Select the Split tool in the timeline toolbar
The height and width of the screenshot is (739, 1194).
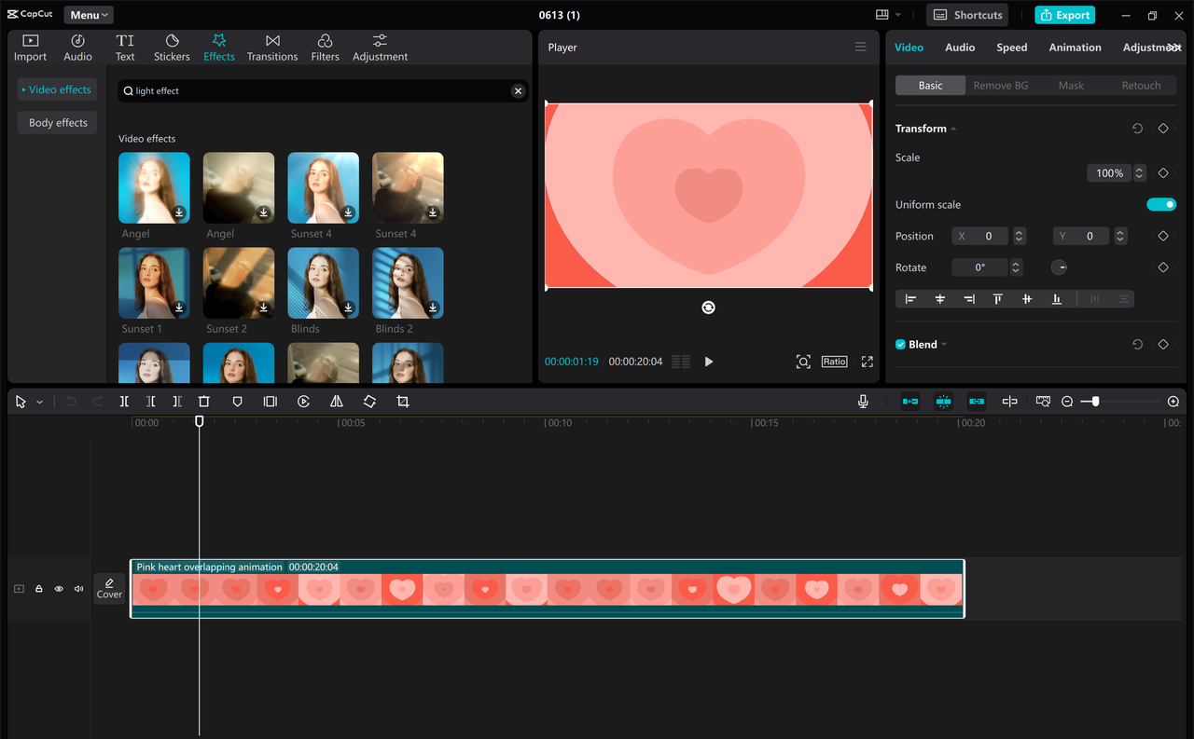[x=124, y=401]
